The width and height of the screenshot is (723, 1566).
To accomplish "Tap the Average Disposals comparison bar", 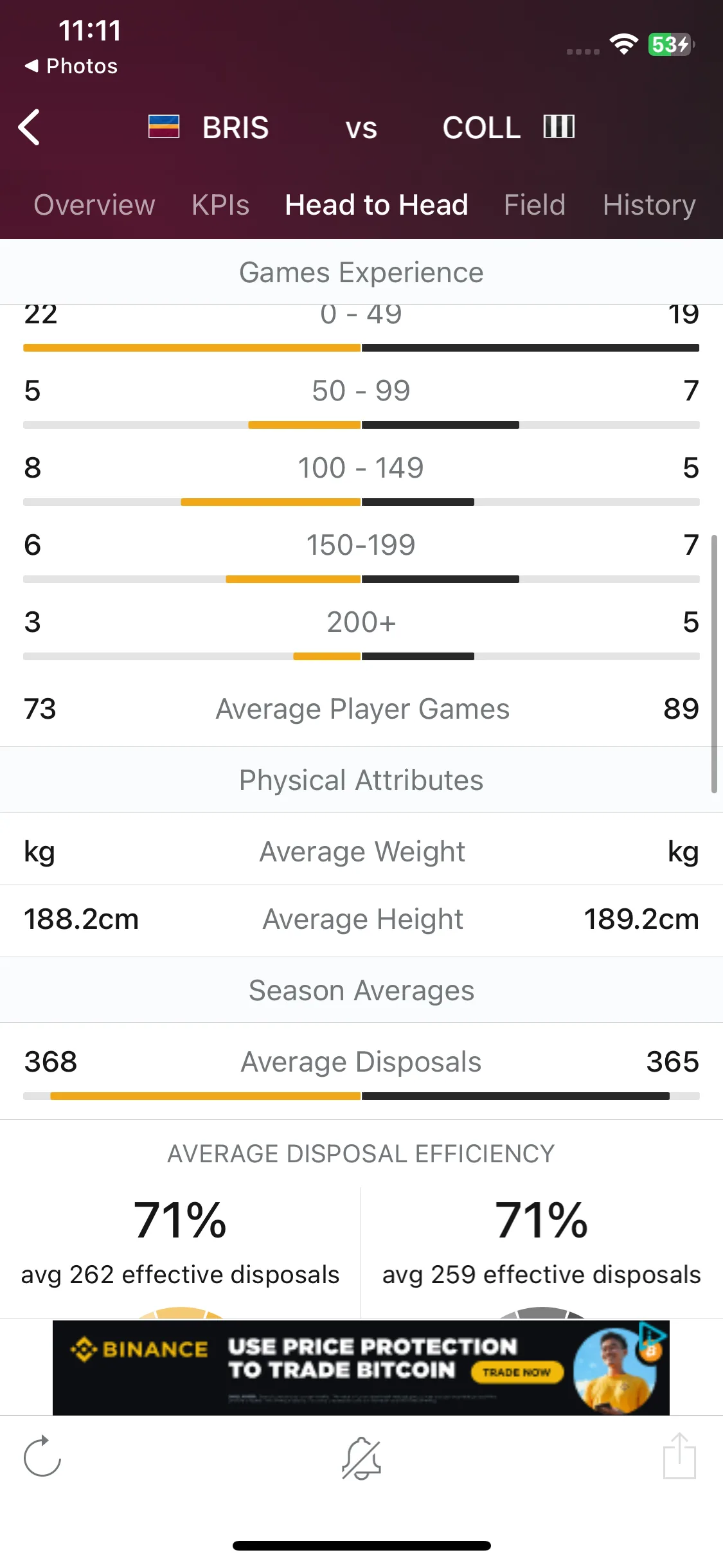I will 361,1096.
